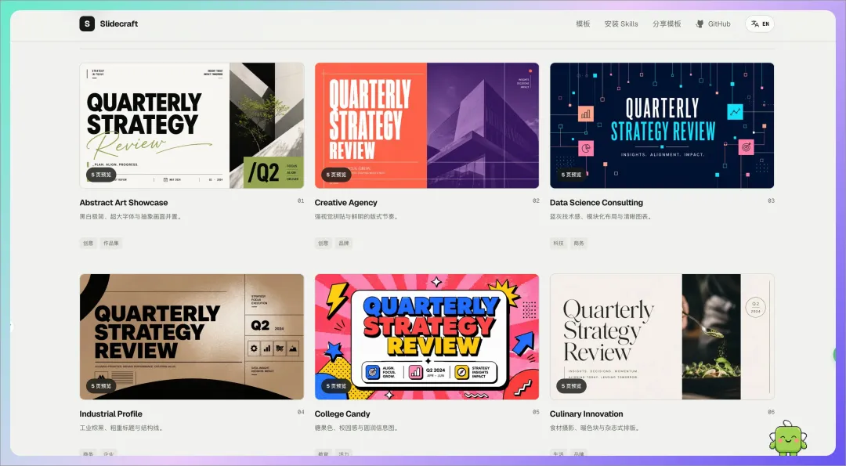846x466 pixels.
Task: Select the Industrial Profile title
Action: coord(111,414)
